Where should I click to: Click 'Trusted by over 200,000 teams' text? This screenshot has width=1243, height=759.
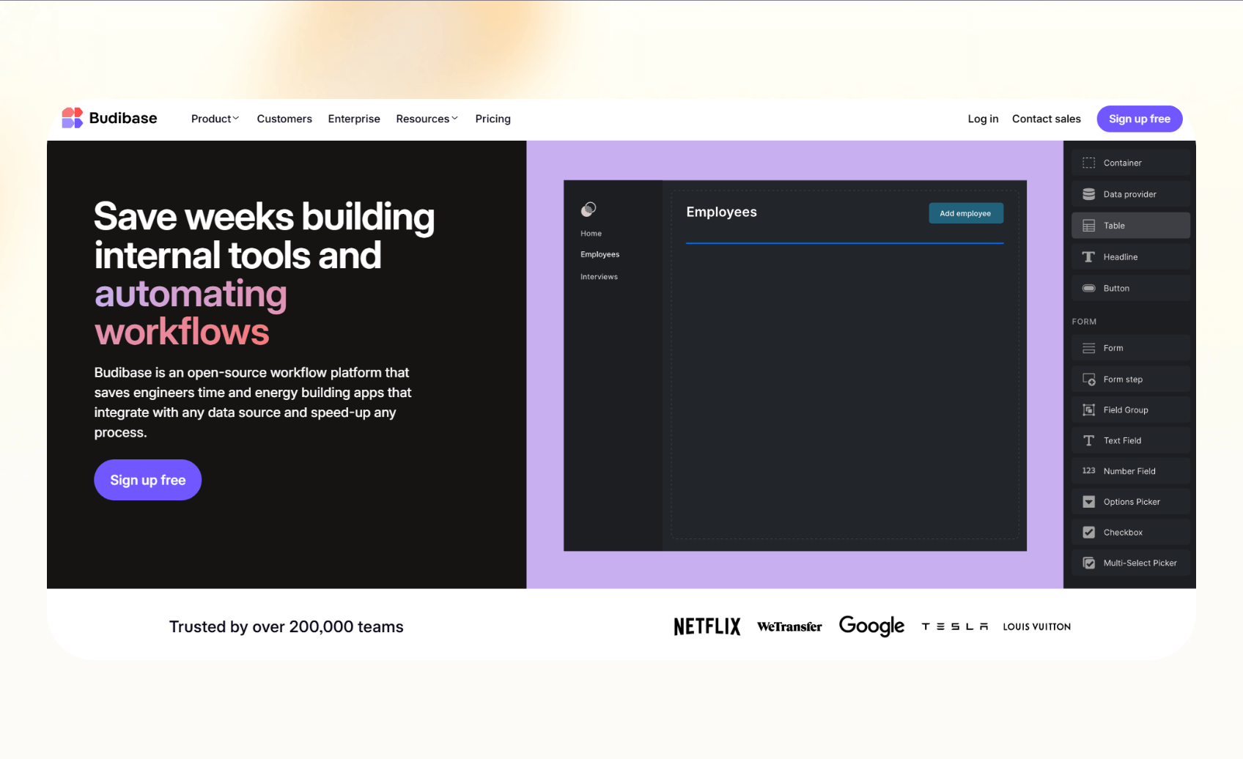tap(287, 627)
